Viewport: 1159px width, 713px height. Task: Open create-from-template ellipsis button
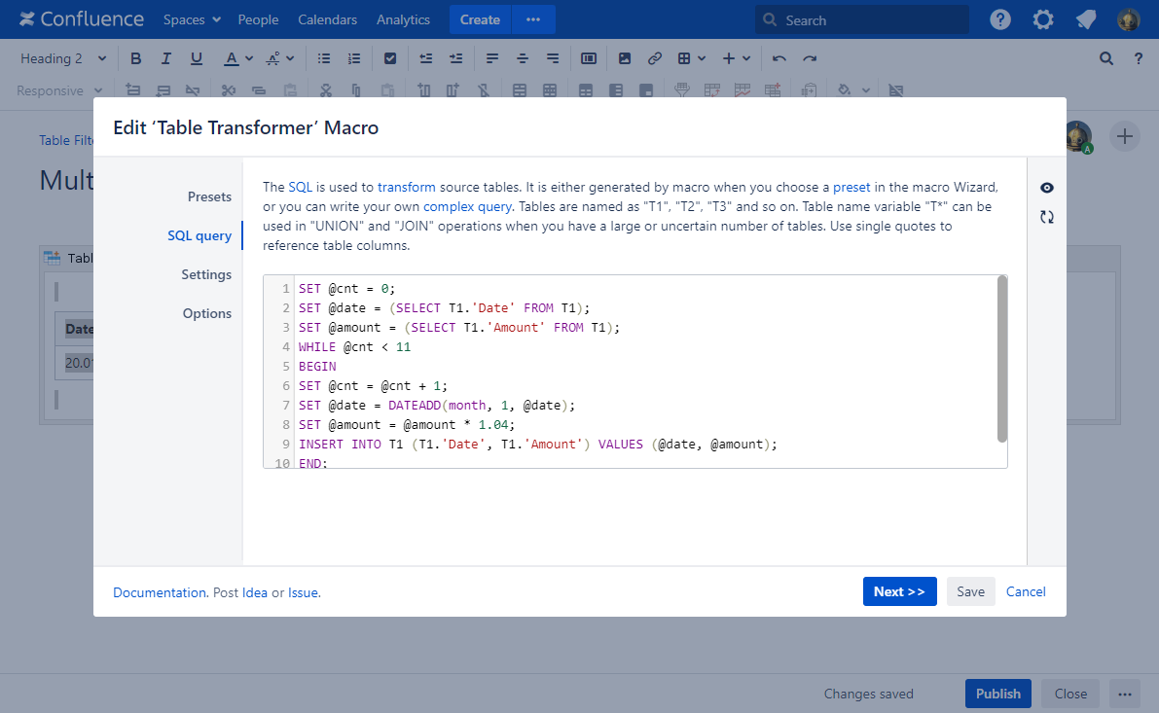[x=533, y=20]
